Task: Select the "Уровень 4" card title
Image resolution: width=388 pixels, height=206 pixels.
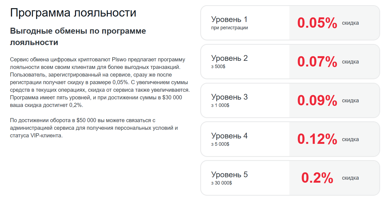Action: 229,136
